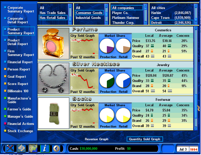Click the Silver Necklace product image

tap(53, 78)
